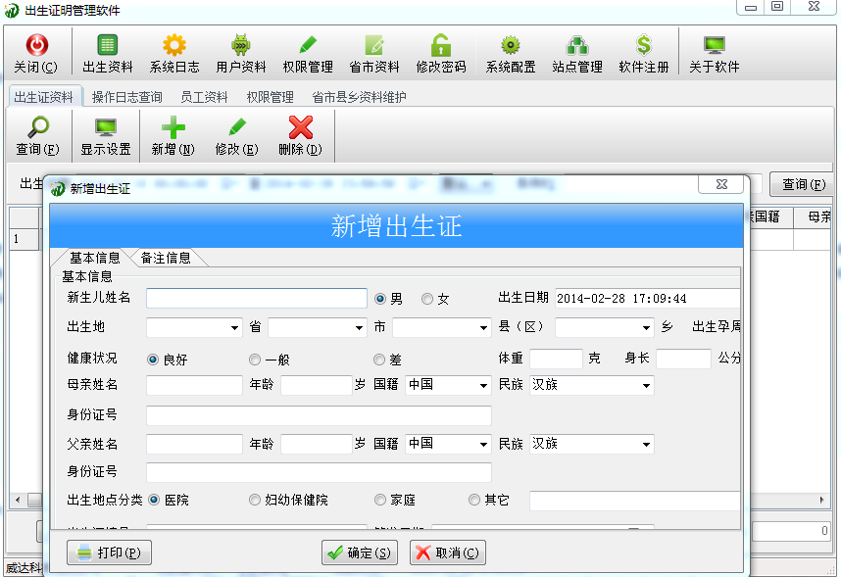Open the mother's 国籍 dropdown

483,386
